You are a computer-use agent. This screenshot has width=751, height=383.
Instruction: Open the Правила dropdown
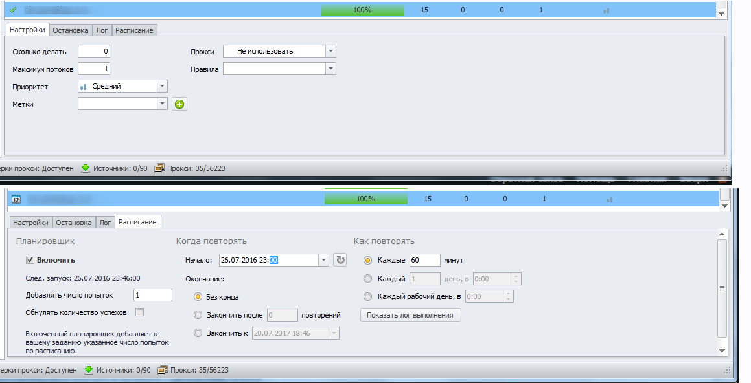330,69
